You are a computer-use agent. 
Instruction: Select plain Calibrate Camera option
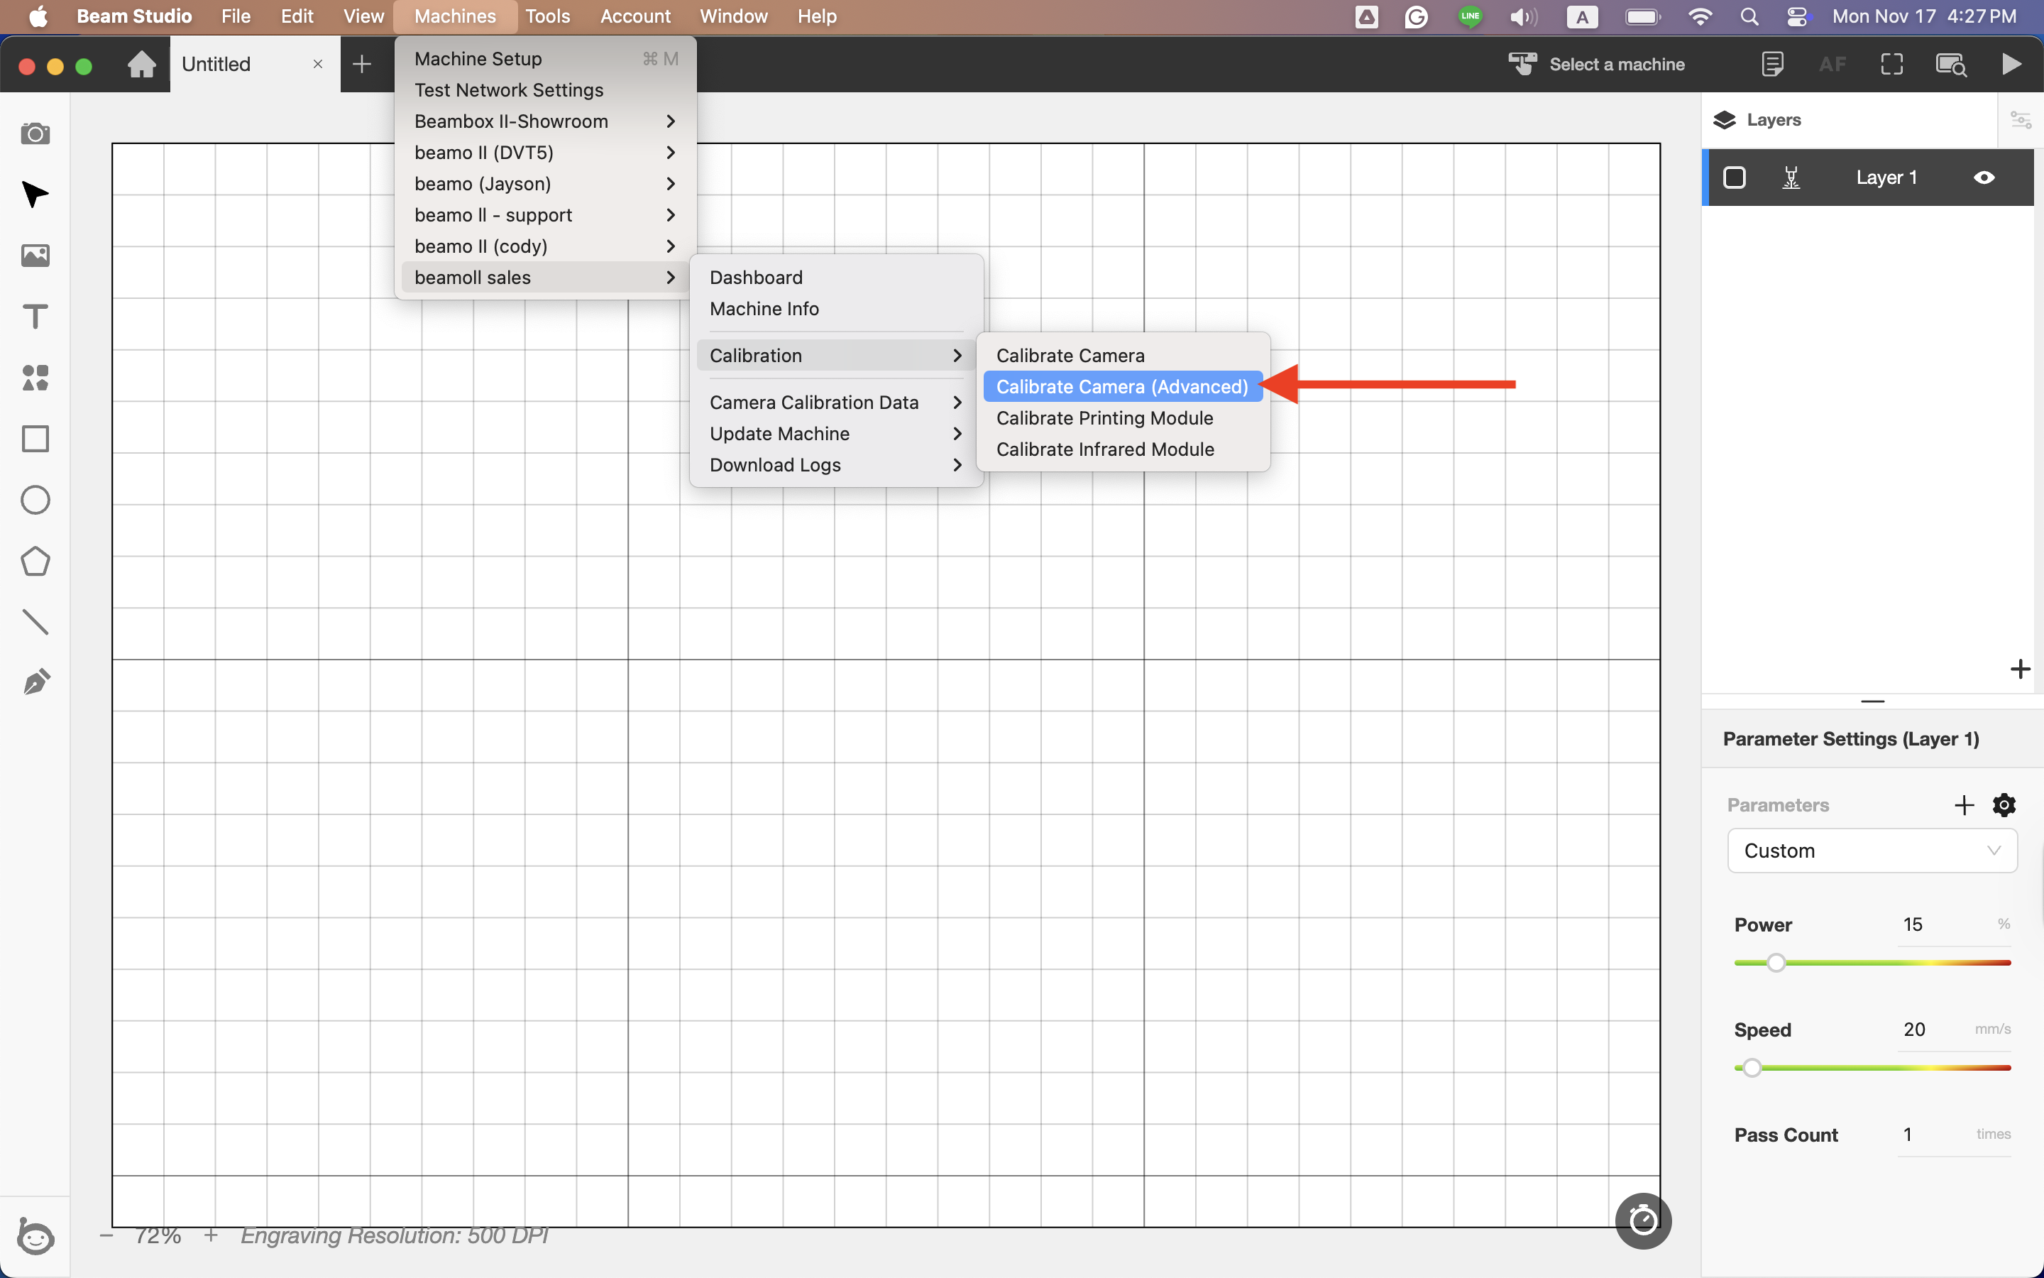pyautogui.click(x=1123, y=355)
